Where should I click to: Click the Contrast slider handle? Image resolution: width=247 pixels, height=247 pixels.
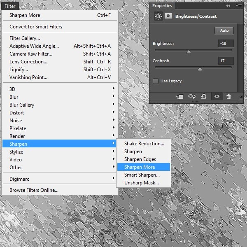click(200, 69)
